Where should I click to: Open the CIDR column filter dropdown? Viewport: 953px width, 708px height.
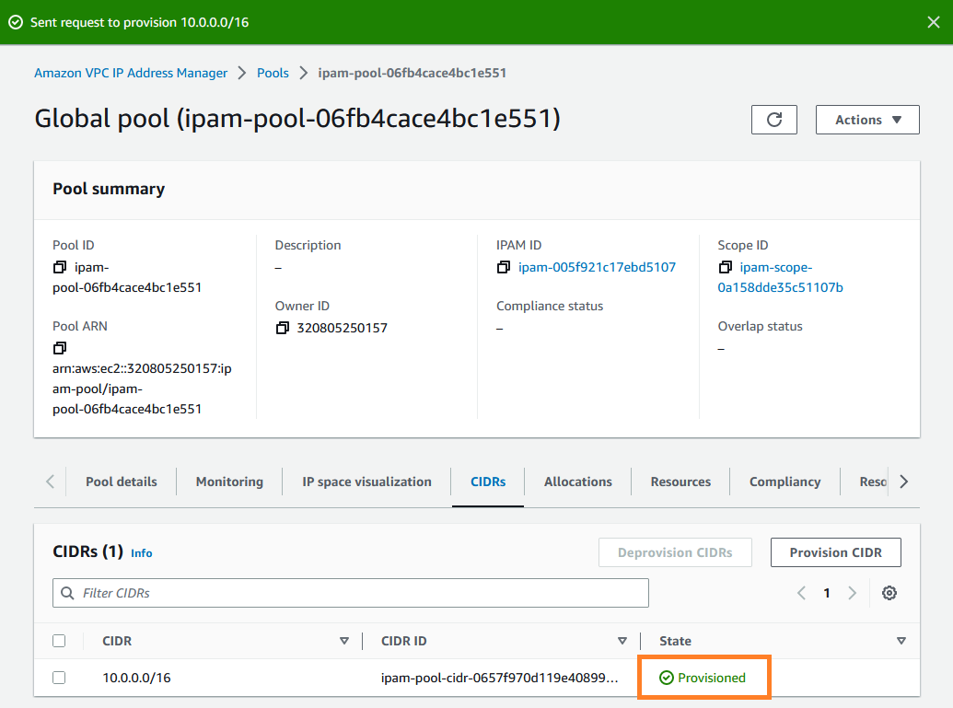[344, 641]
